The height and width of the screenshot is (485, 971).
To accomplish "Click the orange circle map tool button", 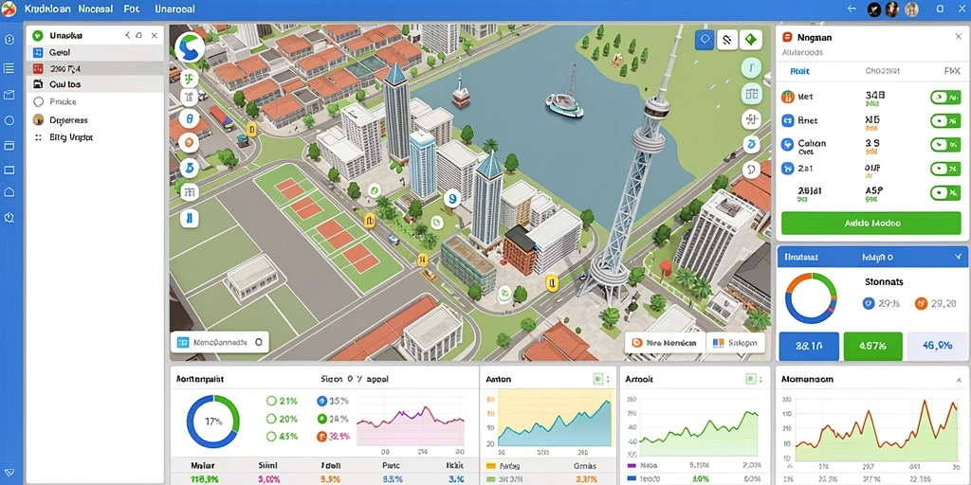I will (x=189, y=143).
